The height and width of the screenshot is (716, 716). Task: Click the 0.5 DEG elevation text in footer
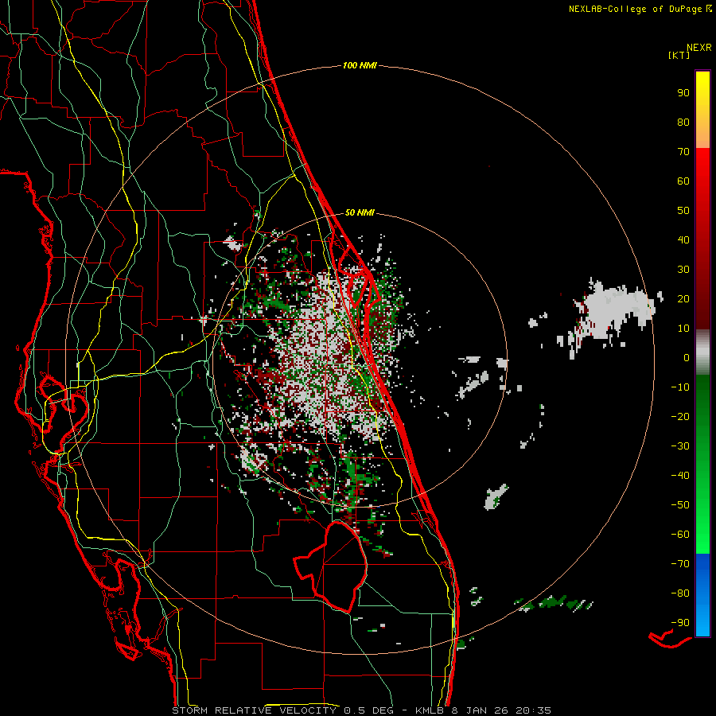372,710
